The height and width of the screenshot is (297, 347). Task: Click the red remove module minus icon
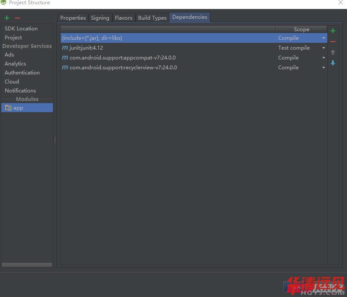18,18
